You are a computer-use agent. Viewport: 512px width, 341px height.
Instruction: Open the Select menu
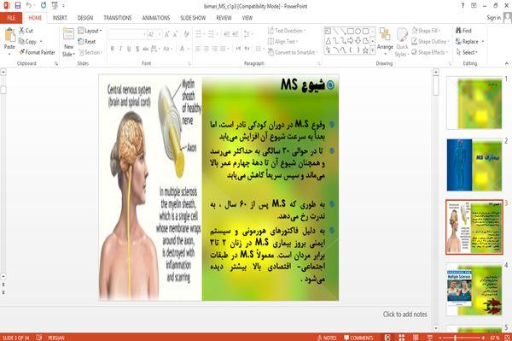467,52
